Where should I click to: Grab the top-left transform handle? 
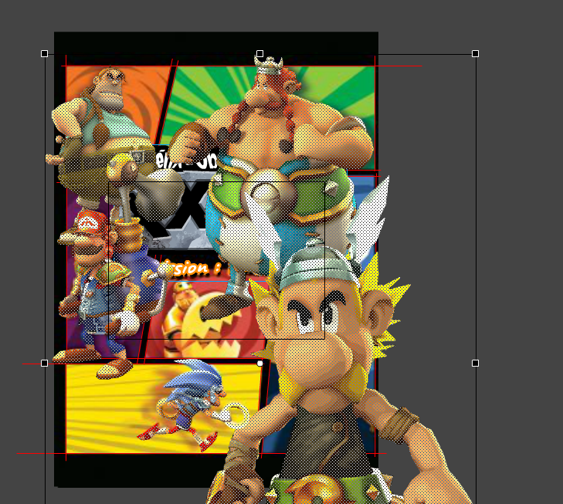click(45, 54)
